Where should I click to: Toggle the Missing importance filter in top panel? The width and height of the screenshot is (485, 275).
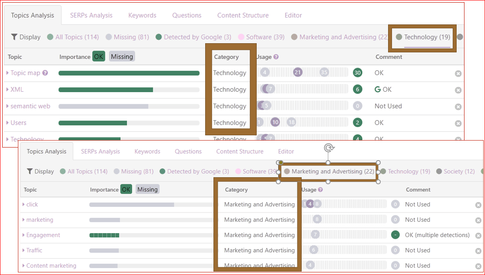122,57
